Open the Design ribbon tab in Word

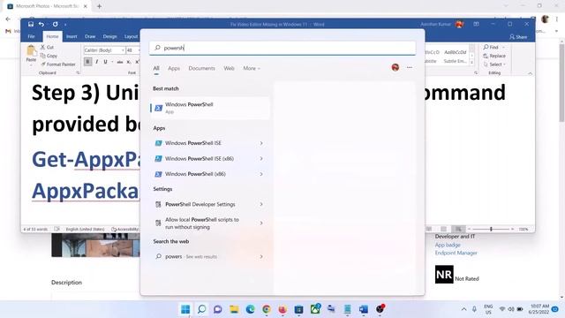tap(109, 36)
